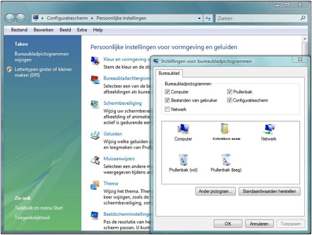Screen dimensions: 312x235
Task: Close the bureaubladpictogrammen dialog
Action: pos(300,59)
